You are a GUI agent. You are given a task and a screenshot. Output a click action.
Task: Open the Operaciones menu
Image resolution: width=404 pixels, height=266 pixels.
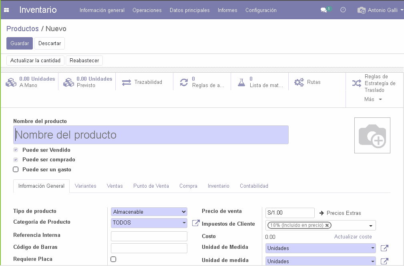[147, 10]
